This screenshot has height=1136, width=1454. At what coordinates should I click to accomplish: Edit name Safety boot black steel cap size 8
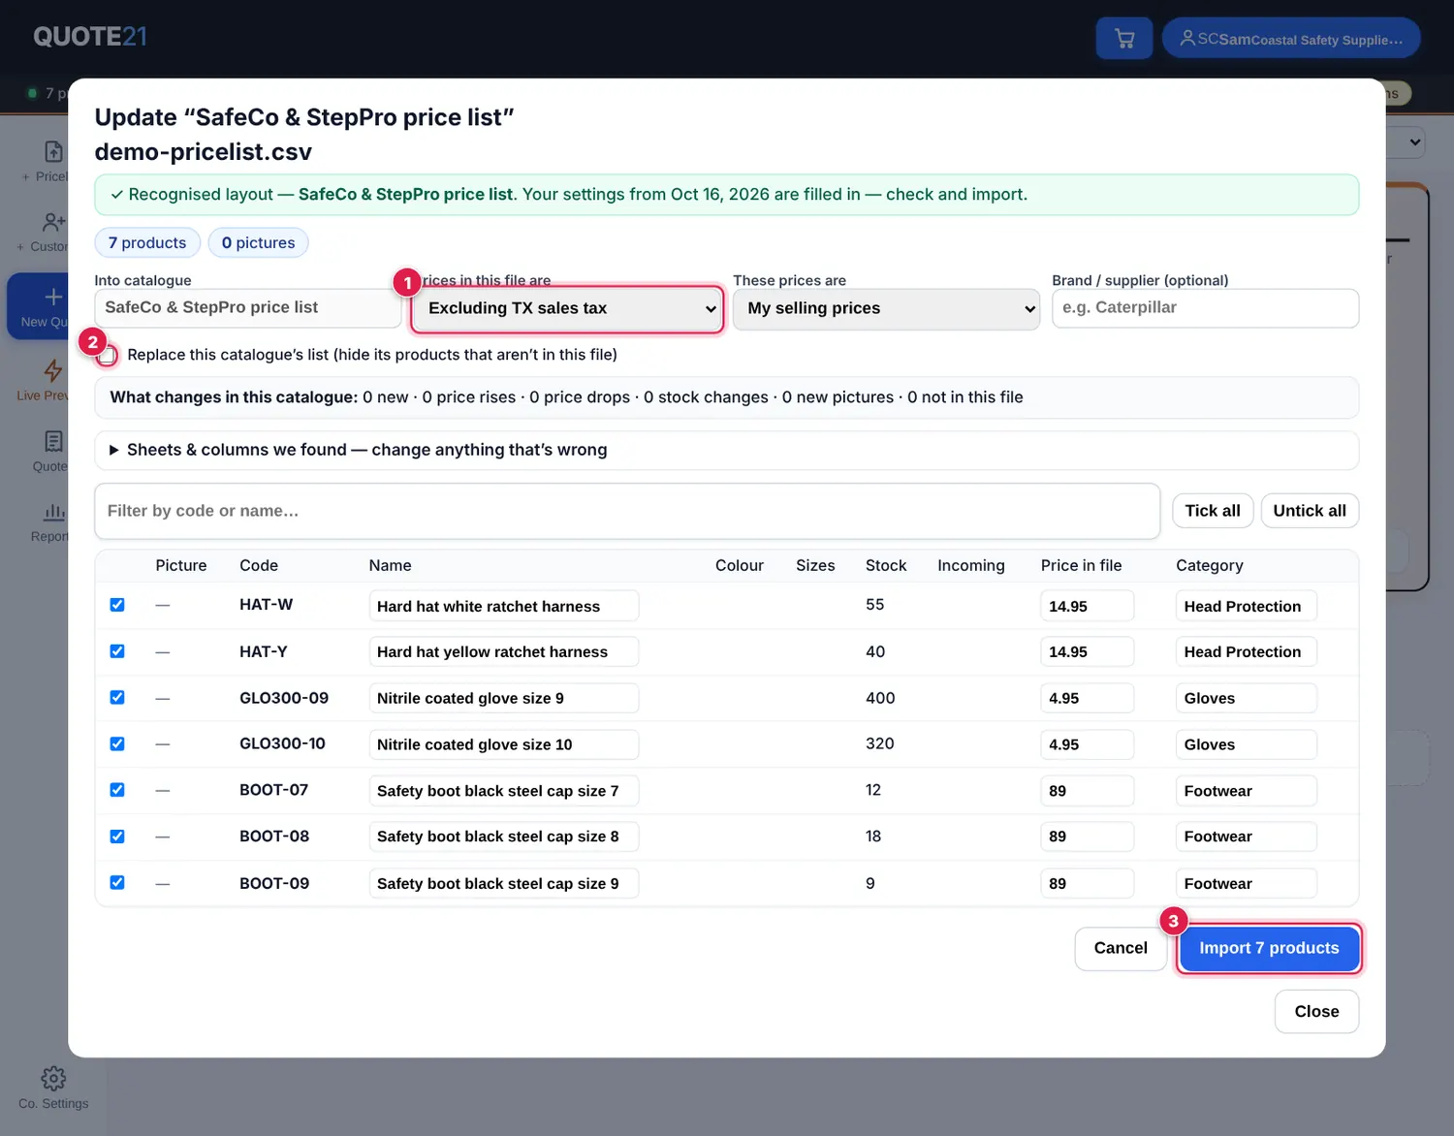pos(503,836)
